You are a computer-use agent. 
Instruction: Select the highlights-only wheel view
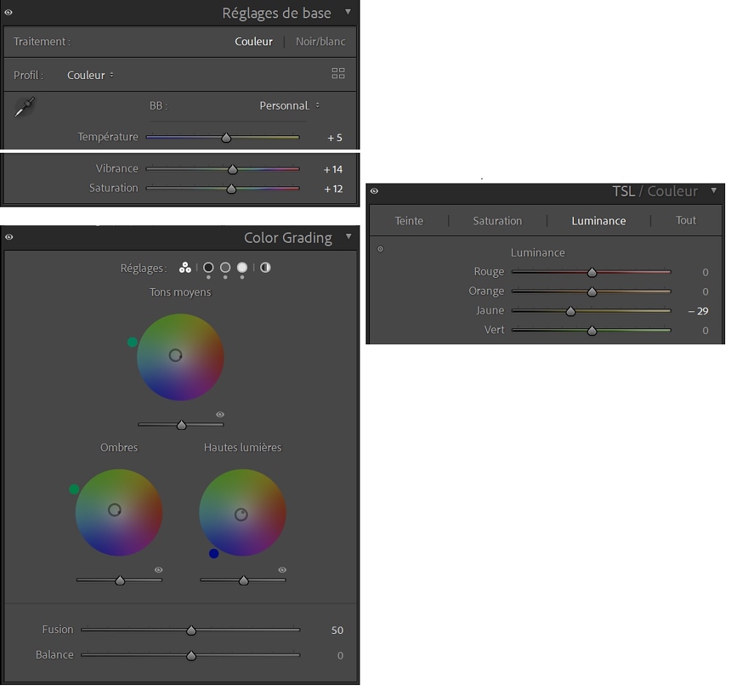[x=242, y=268]
